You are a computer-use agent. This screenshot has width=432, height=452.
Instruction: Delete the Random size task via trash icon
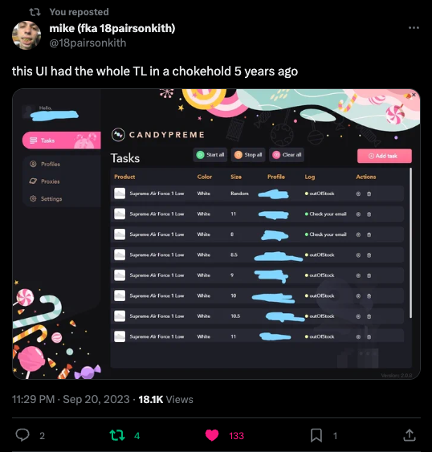[x=369, y=193]
